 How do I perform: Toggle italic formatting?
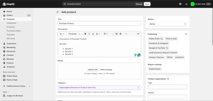point(89,34)
